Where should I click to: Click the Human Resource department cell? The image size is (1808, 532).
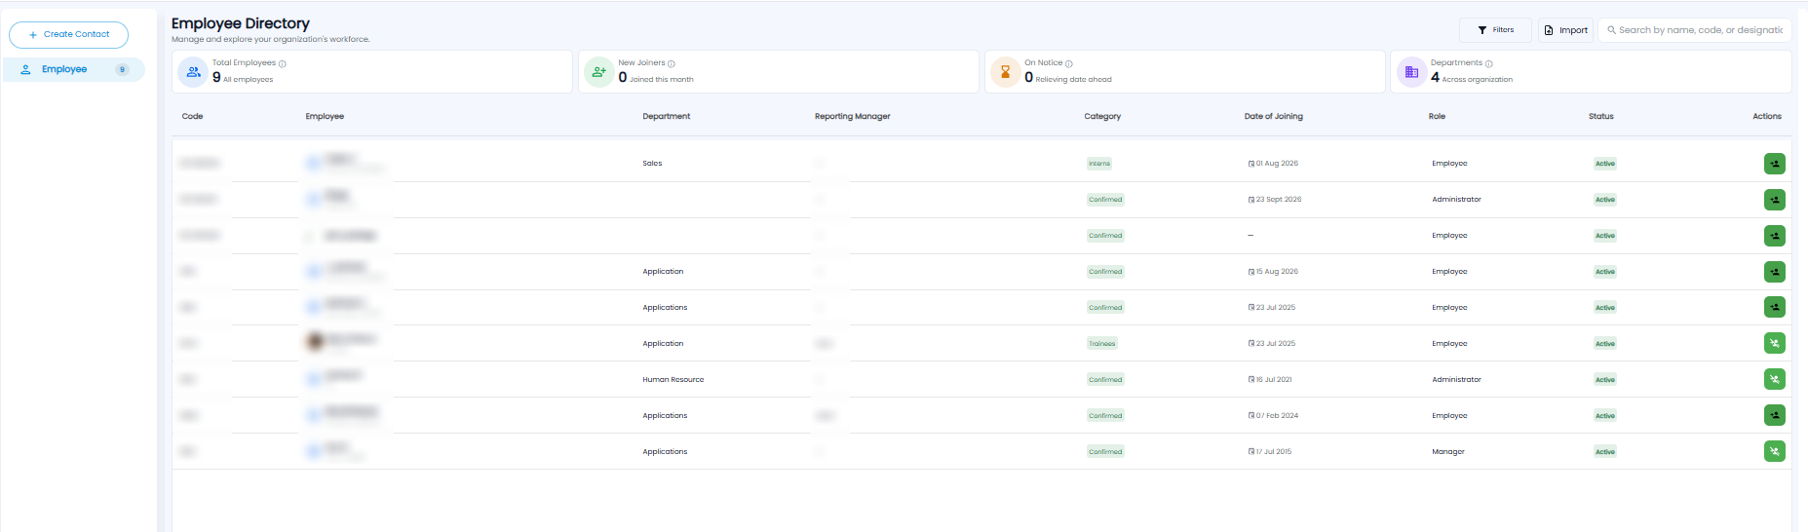point(673,380)
